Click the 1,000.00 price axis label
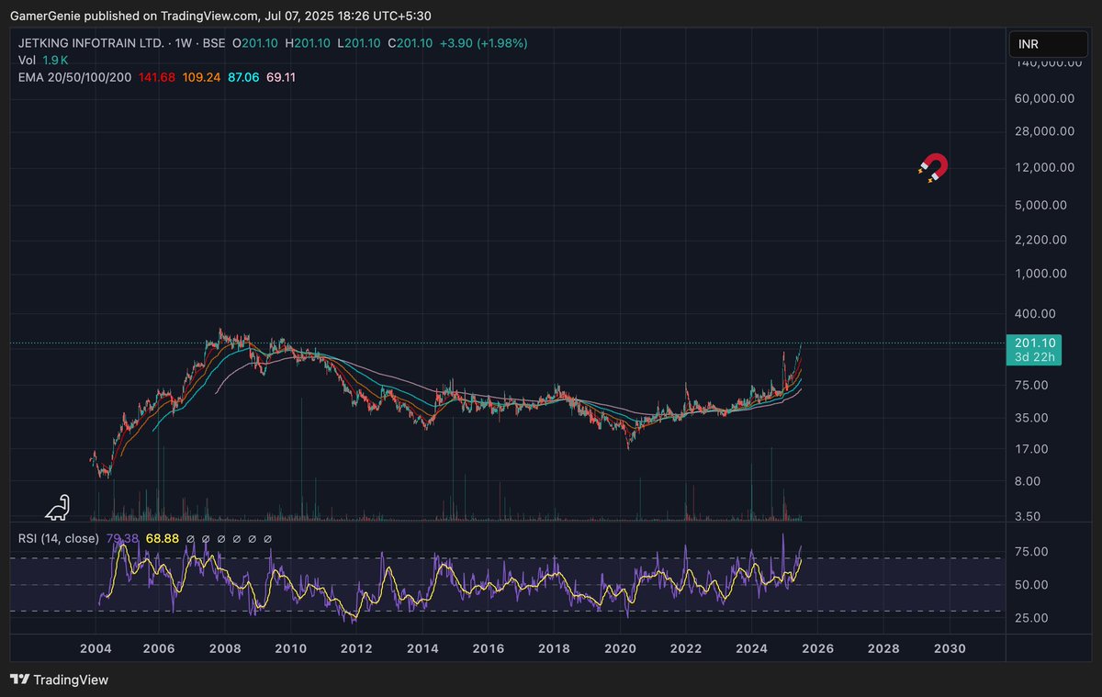This screenshot has height=697, width=1102. tap(1039, 273)
